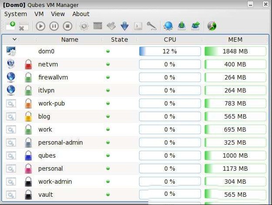Viewport: 272px width, 205px height.
Task: Close the Qubes VM Manager window
Action: 265,4
